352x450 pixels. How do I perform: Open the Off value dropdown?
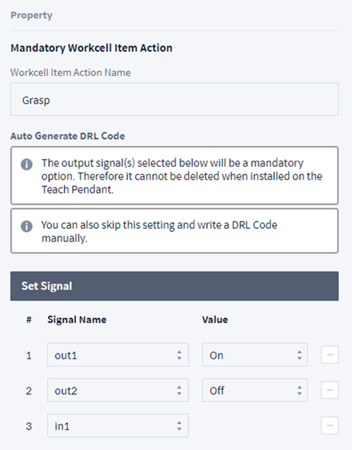255,390
